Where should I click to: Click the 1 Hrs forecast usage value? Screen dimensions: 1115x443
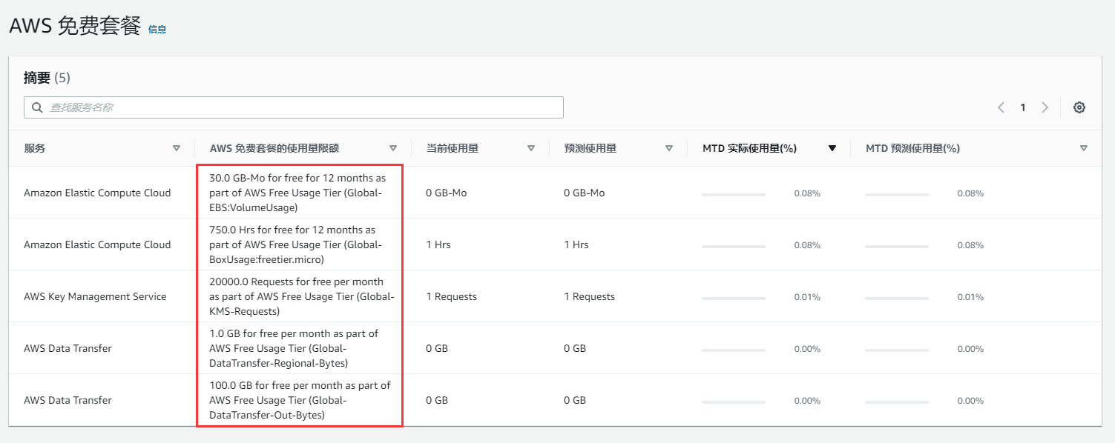pyautogui.click(x=576, y=244)
